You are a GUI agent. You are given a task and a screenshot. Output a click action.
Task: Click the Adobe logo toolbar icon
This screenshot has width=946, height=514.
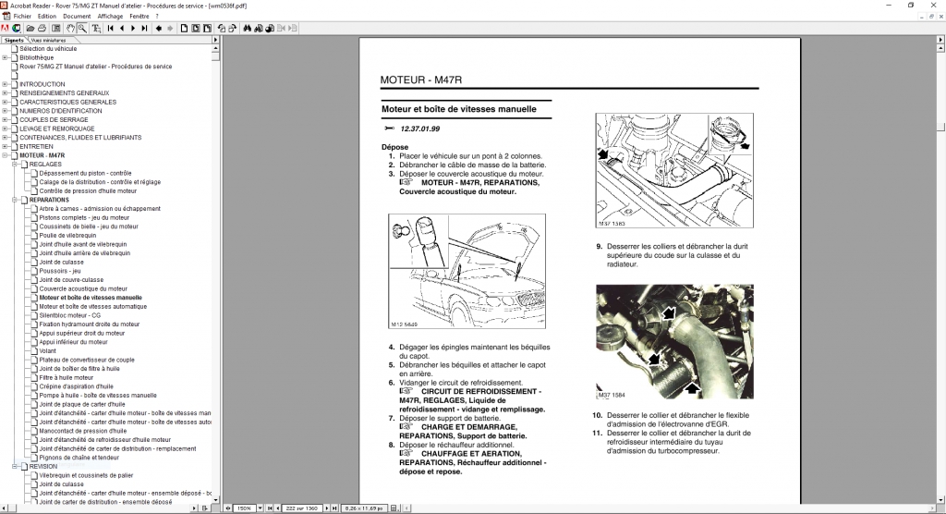(5, 29)
